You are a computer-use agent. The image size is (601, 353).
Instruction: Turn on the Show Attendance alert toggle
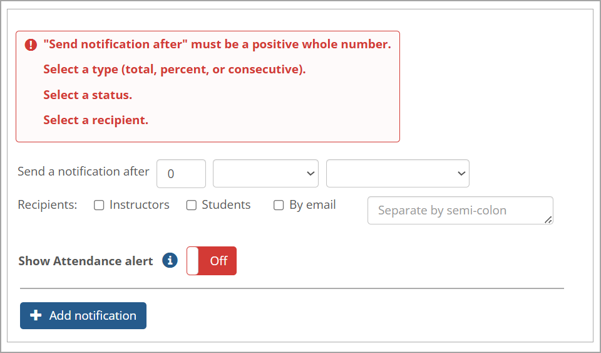click(x=212, y=261)
